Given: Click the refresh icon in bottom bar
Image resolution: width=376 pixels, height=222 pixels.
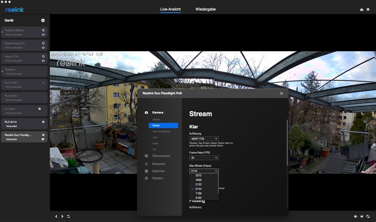Looking at the screenshot, I should (x=69, y=217).
